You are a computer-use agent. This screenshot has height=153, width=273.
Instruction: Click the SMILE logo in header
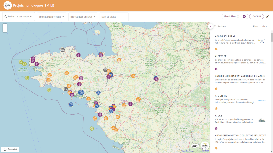click(x=8, y=5)
